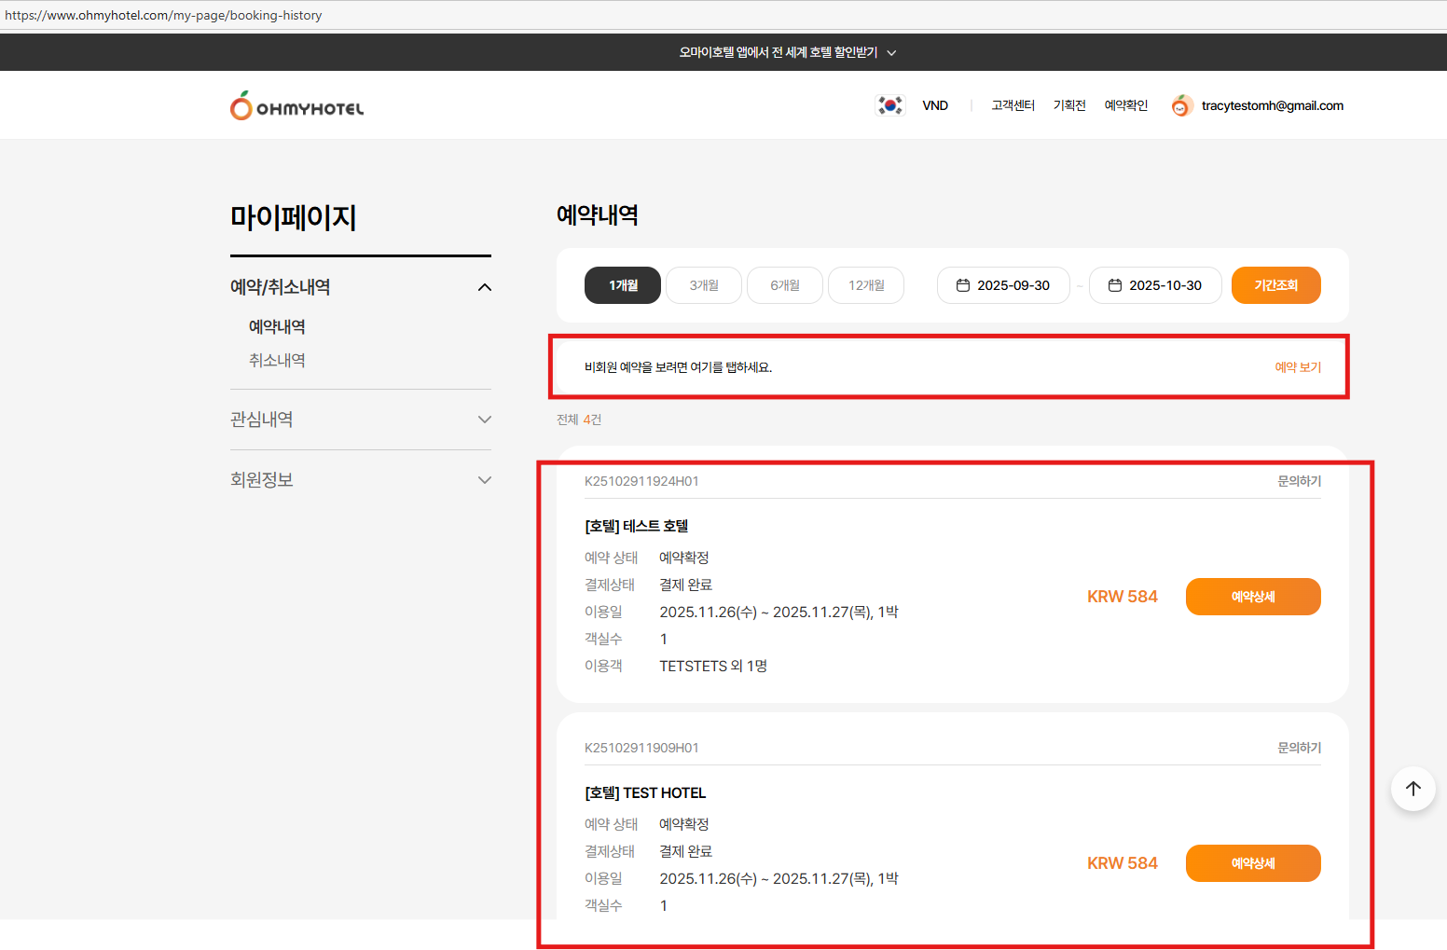Click 문의하기 for booking K25102911909H01

1299,748
